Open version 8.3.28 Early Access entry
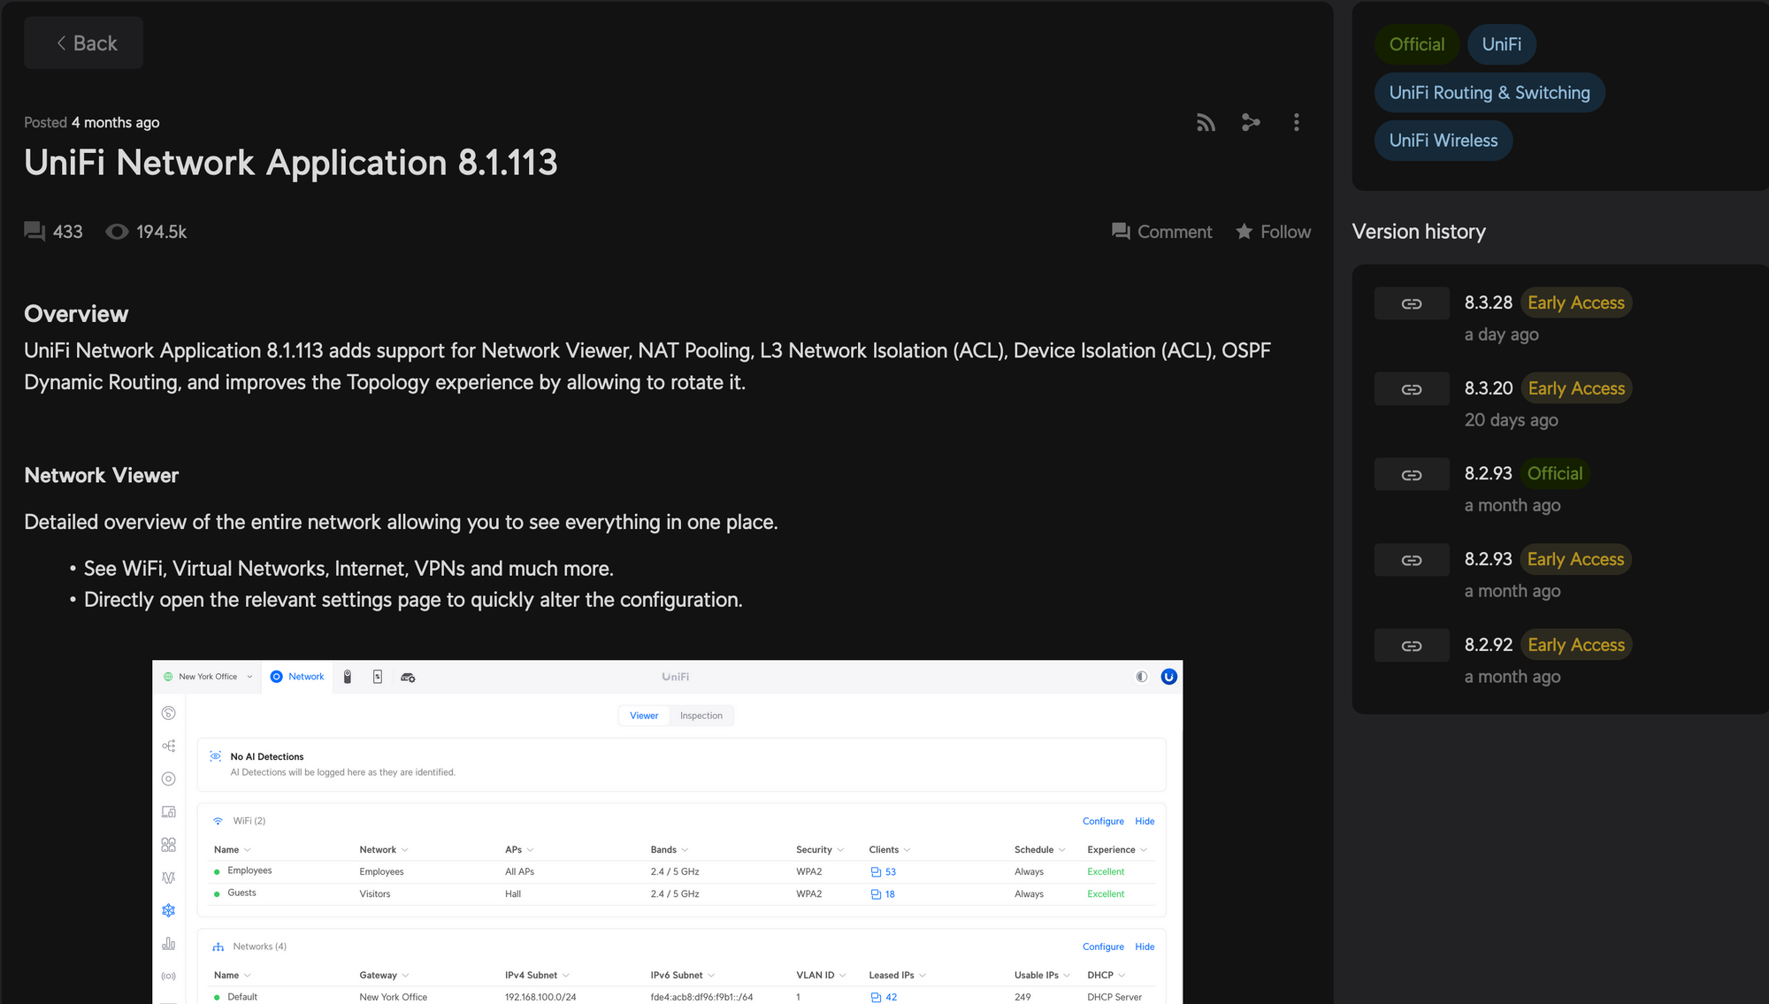This screenshot has height=1004, width=1769. click(x=1489, y=303)
